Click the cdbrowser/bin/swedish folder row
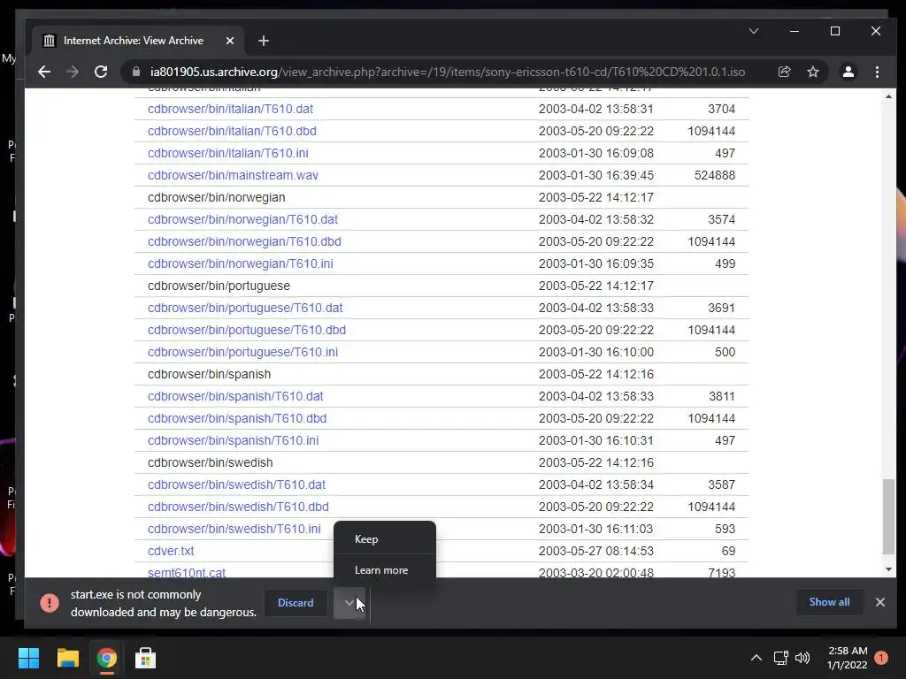 point(441,462)
